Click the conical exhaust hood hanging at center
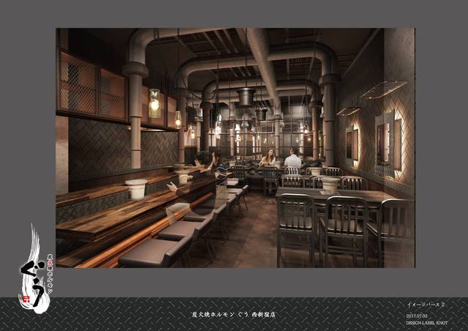 coord(246,96)
